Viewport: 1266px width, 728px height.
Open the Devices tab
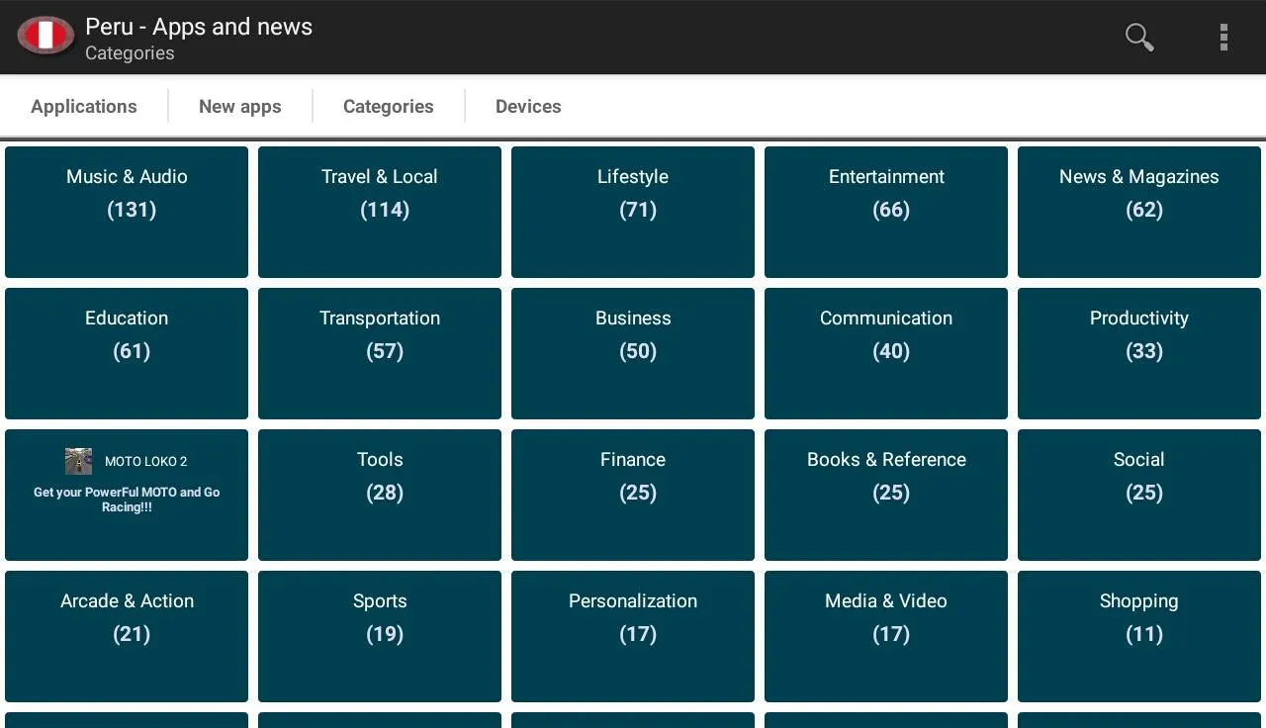[x=528, y=107]
